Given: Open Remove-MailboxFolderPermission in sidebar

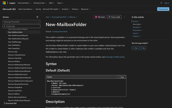Looking at the screenshot, I should tap(20, 68).
